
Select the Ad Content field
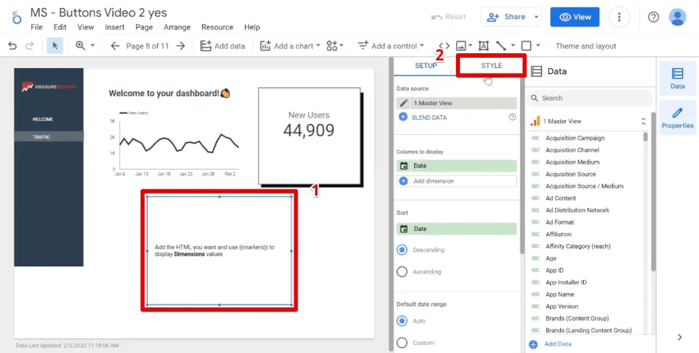[560, 198]
